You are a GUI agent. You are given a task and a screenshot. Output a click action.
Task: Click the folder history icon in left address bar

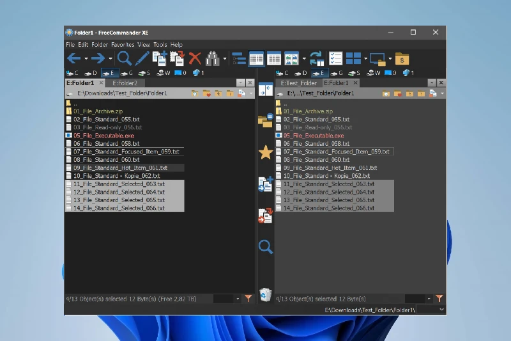tap(195, 93)
